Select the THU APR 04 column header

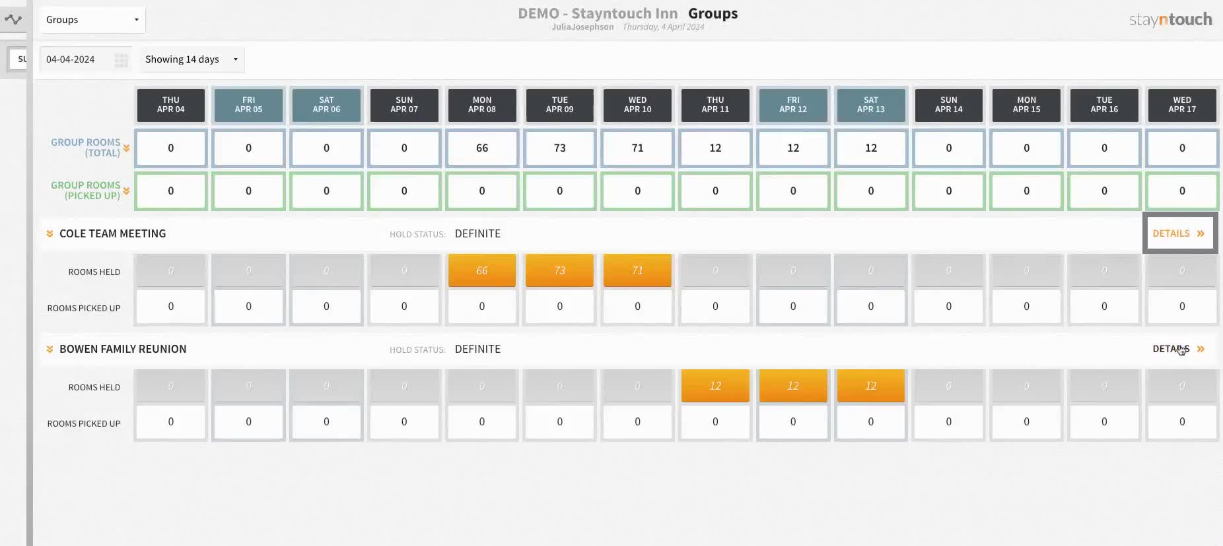[x=171, y=105]
